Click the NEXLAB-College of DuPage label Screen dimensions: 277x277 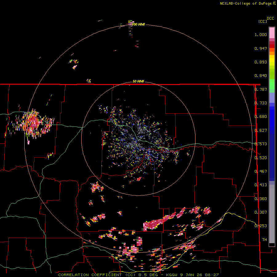[x=246, y=3]
